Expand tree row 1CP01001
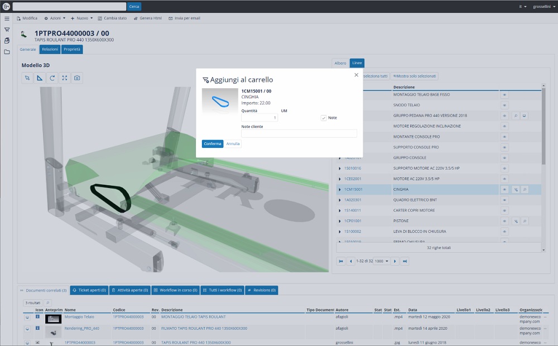 pyautogui.click(x=339, y=221)
